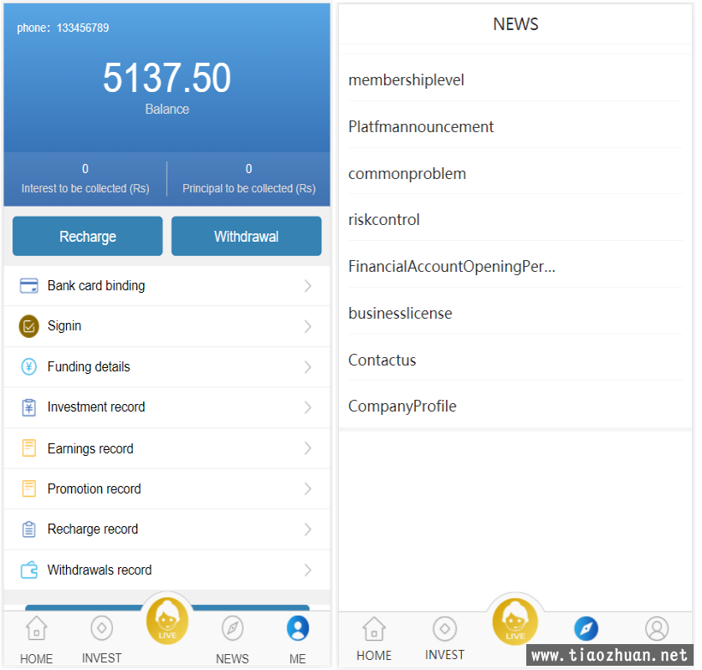Click the Withdrawals record label
702x670 pixels.
point(100,570)
